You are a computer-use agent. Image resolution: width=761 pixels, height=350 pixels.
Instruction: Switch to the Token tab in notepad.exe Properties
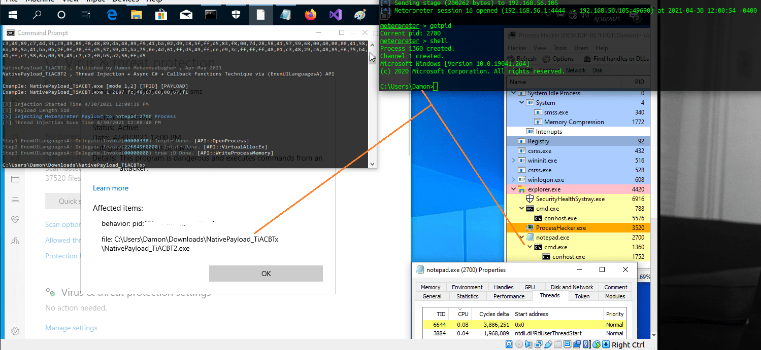(583, 296)
